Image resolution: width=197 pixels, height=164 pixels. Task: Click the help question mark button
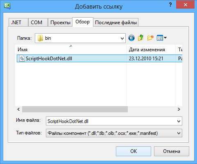pyautogui.click(x=170, y=5)
